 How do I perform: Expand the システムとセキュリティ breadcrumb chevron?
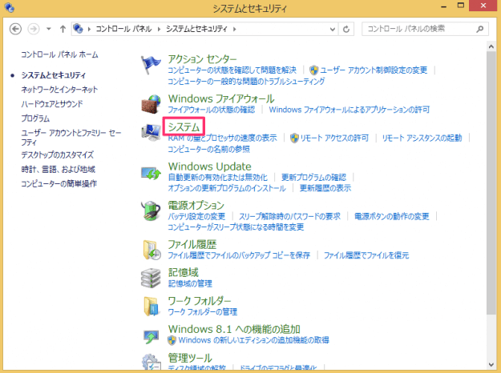click(x=233, y=29)
